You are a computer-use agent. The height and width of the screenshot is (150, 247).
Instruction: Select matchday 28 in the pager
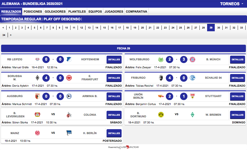click(203, 28)
